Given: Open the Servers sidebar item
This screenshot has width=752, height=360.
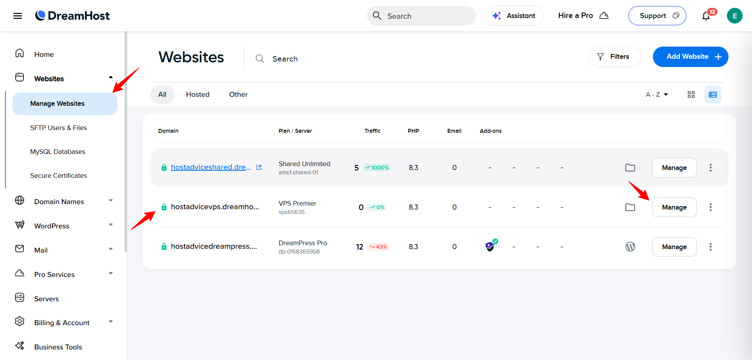Looking at the screenshot, I should click(46, 299).
